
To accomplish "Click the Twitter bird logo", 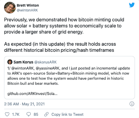I will pos(132,5).
